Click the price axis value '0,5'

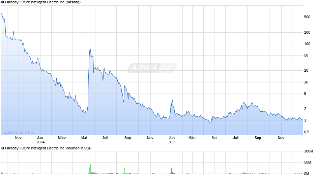pyautogui.click(x=307, y=132)
